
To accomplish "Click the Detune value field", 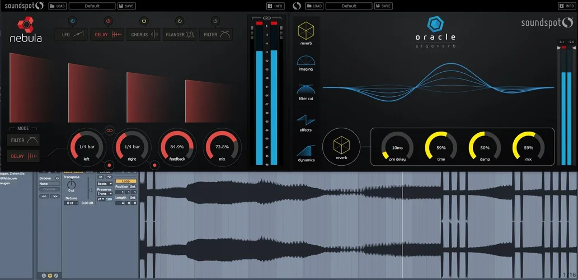I will click(71, 203).
